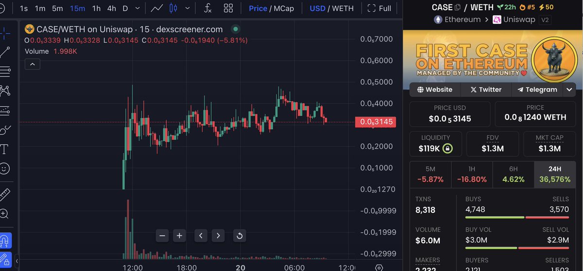
Task: Zoom out the chart with minus button
Action: pyautogui.click(x=162, y=236)
